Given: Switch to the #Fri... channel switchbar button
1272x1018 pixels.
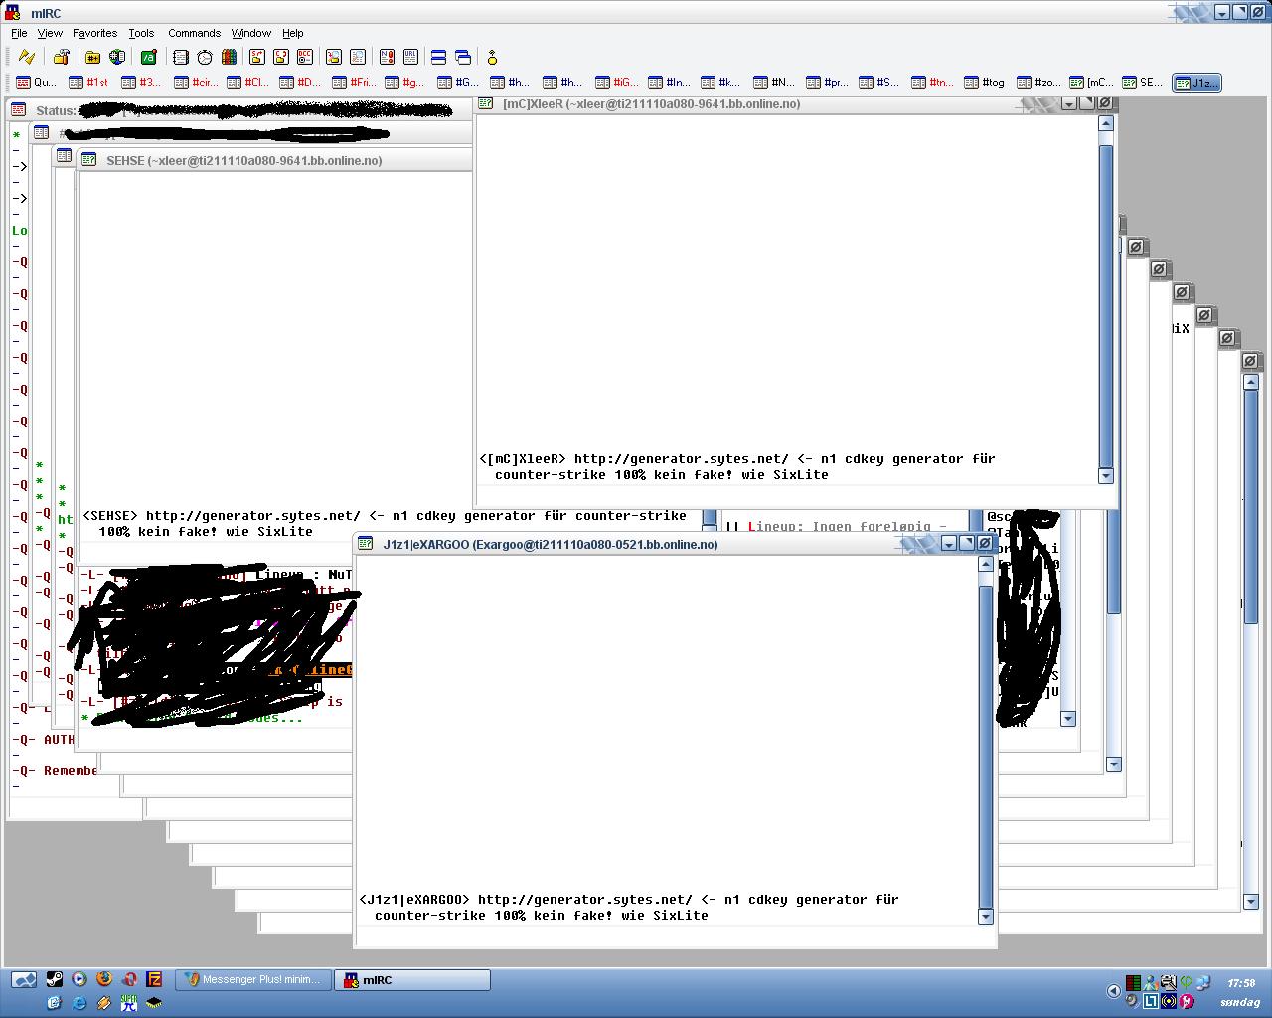Looking at the screenshot, I should point(353,83).
